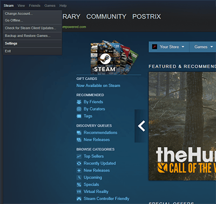Switch to the COMMUNITY tab
Image resolution: width=216 pixels, height=204 pixels.
click(106, 17)
